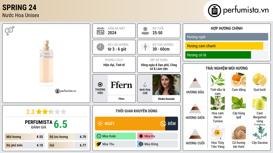The width and height of the screenshot is (273, 153).
Task: Click the age range 25-50
Action: pyautogui.click(x=157, y=33)
